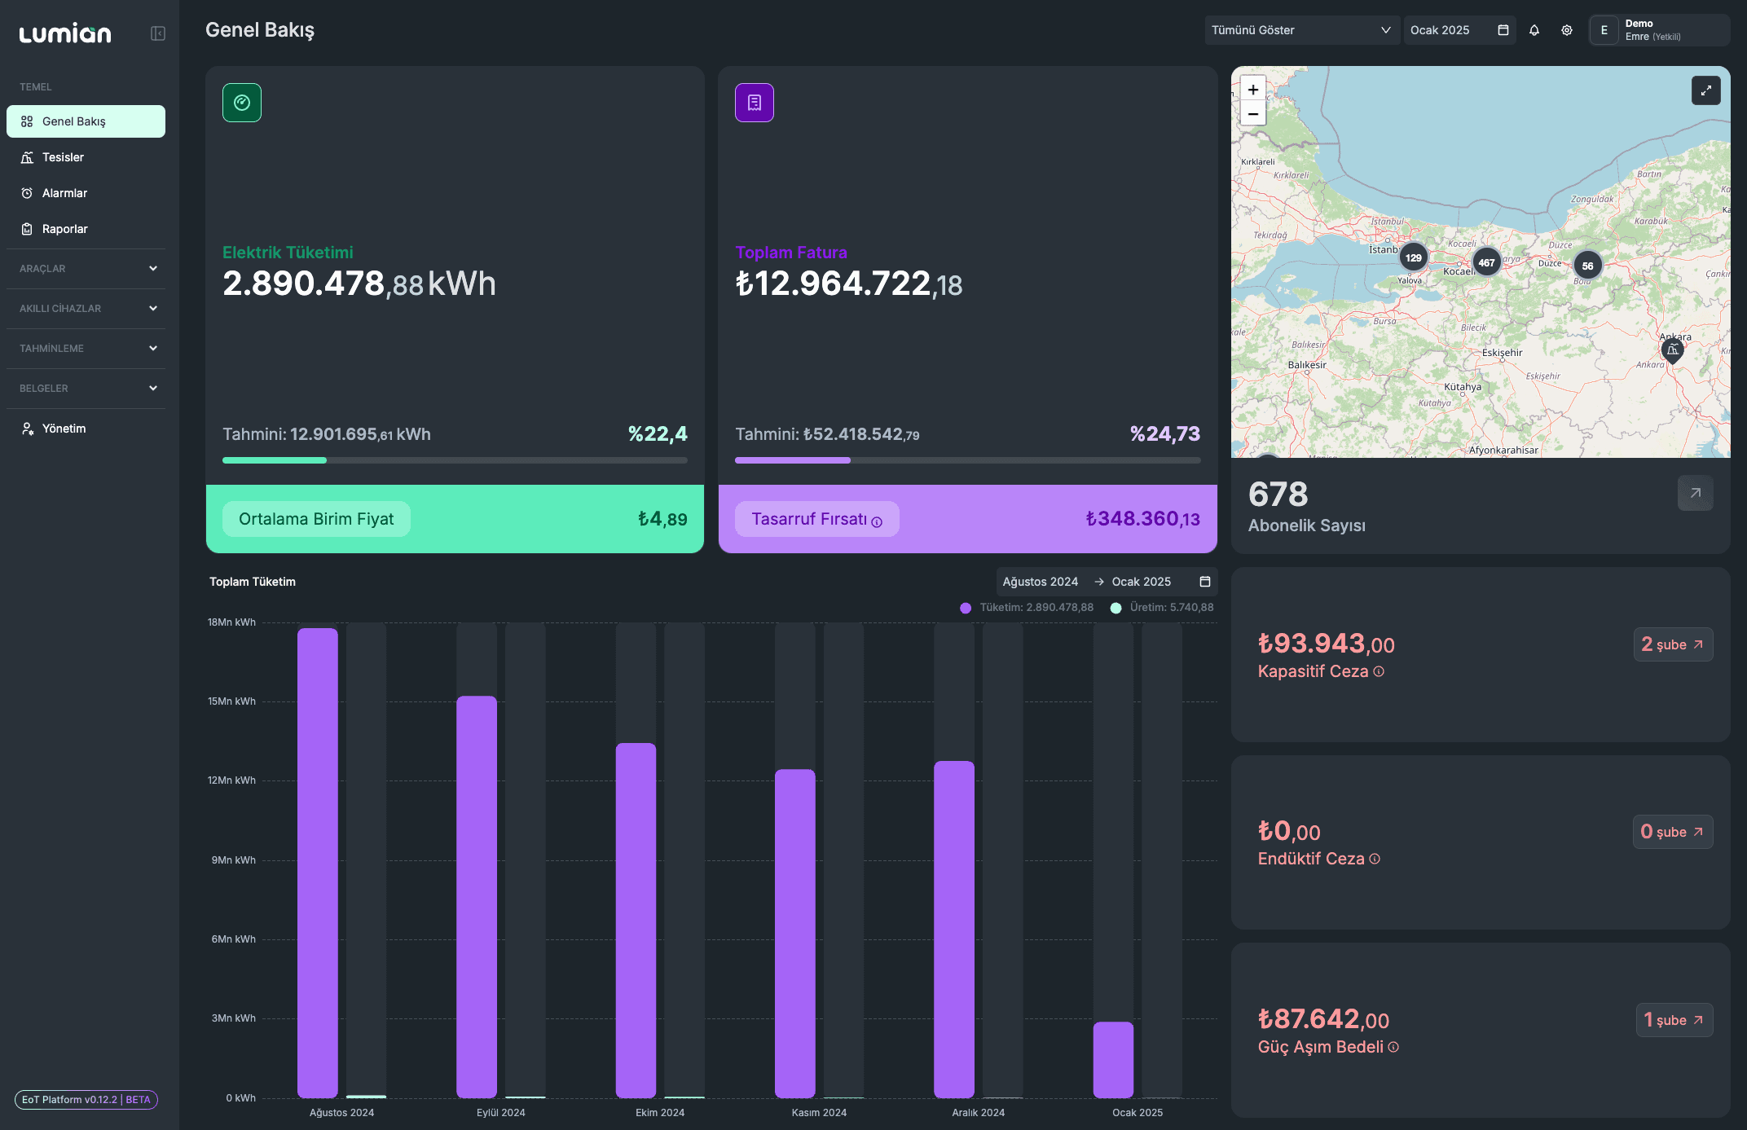1747x1130 pixels.
Task: Open notifications bell icon
Action: coord(1534,30)
